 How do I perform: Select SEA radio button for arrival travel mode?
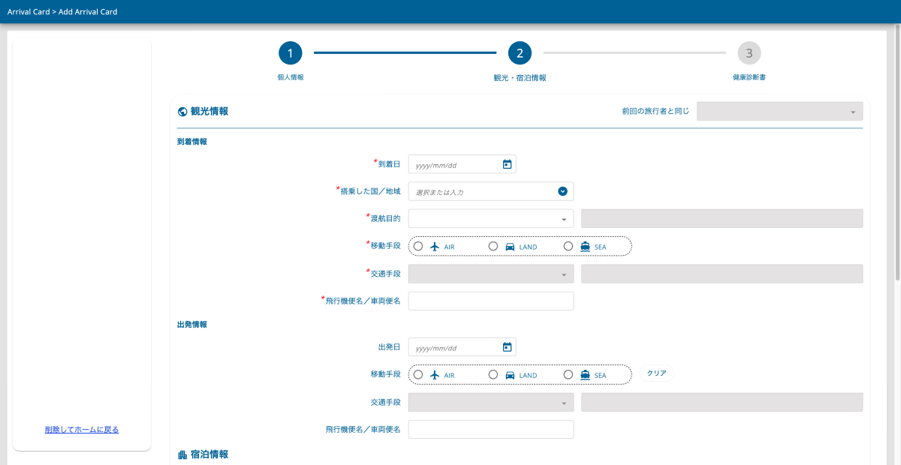pyautogui.click(x=568, y=246)
